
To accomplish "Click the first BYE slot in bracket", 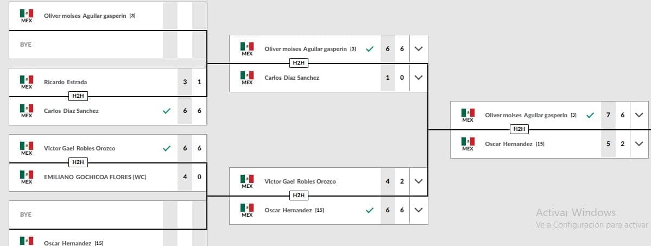I will point(26,45).
